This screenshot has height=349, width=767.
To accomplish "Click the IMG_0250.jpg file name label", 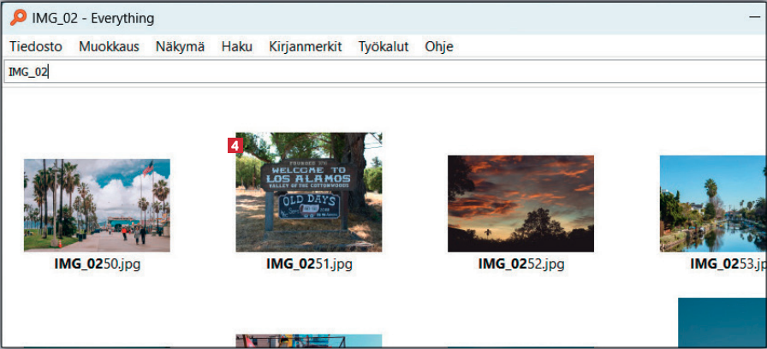I will (97, 264).
